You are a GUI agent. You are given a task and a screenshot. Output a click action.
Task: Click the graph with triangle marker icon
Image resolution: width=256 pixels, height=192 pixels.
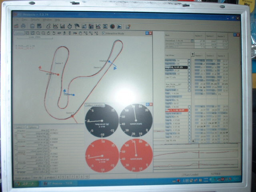point(98,26)
